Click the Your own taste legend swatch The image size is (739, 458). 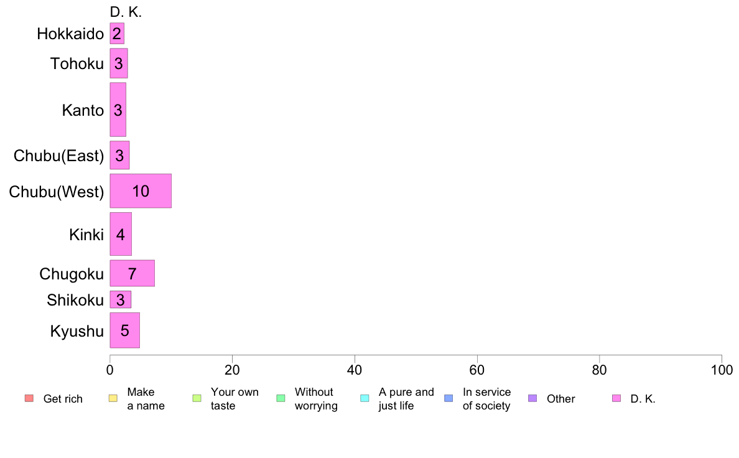(x=197, y=398)
